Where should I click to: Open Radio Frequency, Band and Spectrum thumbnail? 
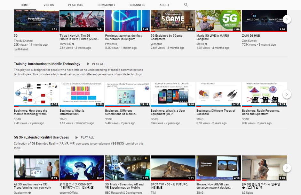(x=264, y=94)
